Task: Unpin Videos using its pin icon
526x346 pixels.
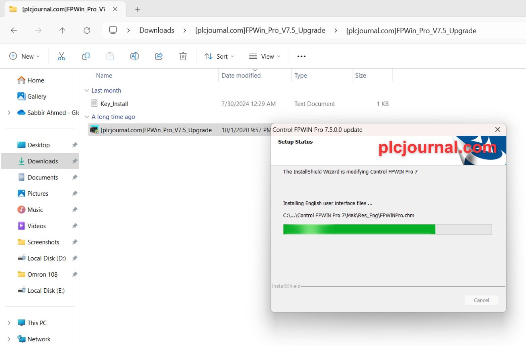Action: 74,226
